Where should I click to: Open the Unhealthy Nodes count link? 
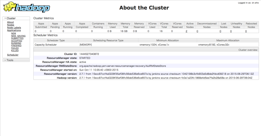coord(231,31)
